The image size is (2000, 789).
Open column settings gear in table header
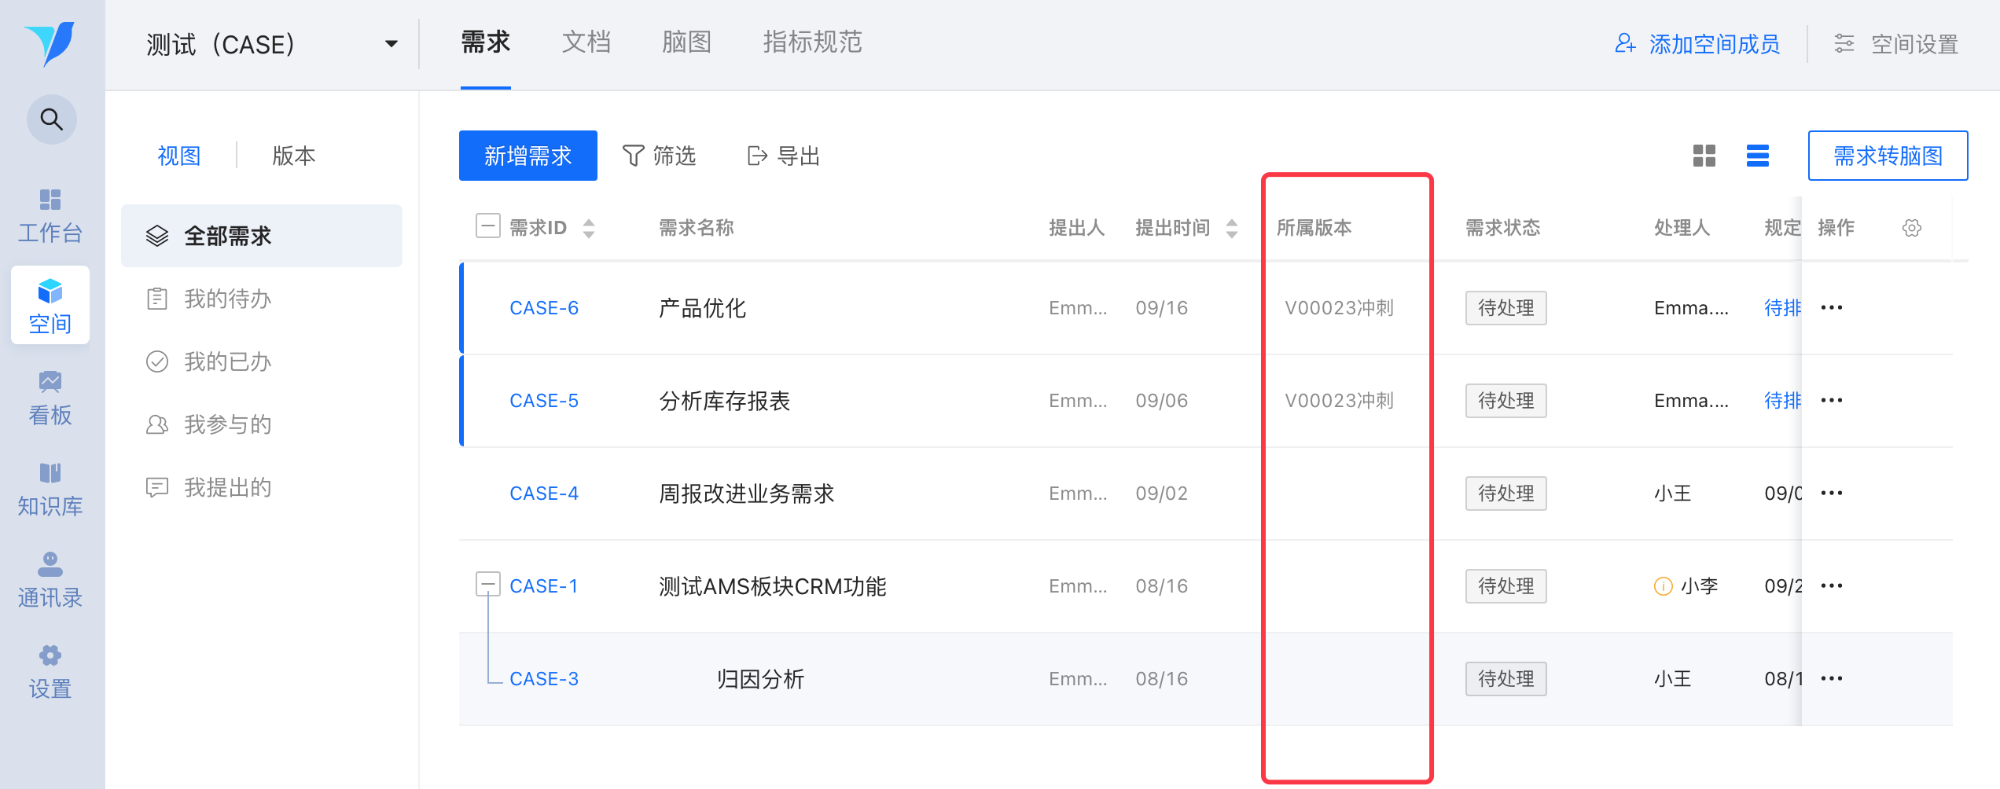pyautogui.click(x=1912, y=228)
